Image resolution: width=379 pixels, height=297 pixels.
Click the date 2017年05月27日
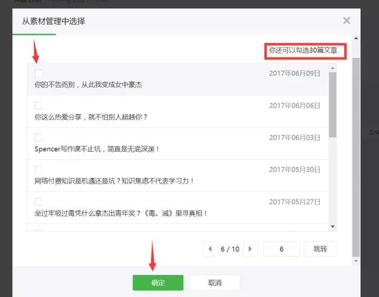[295, 202]
